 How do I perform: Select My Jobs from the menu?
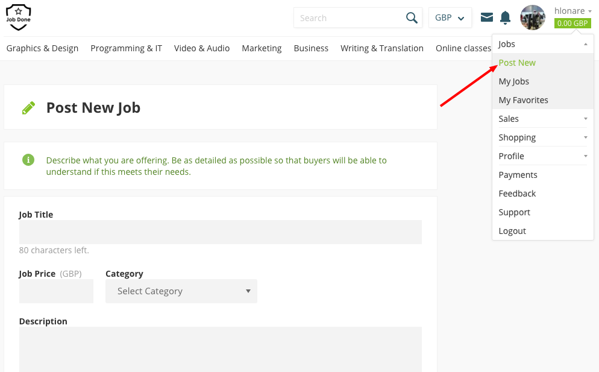514,81
